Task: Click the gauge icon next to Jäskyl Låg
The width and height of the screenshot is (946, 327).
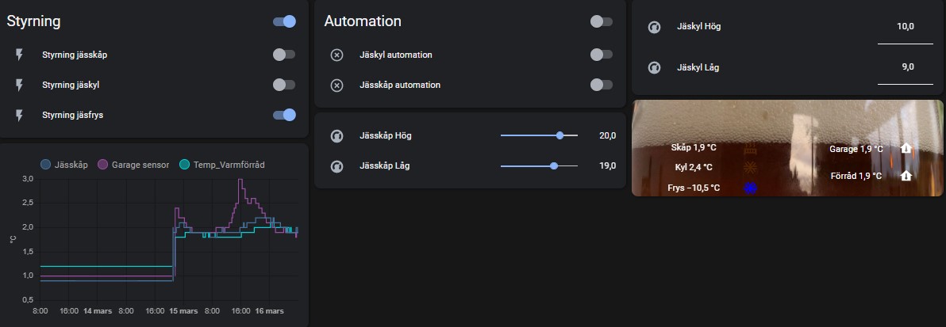Action: click(x=654, y=67)
